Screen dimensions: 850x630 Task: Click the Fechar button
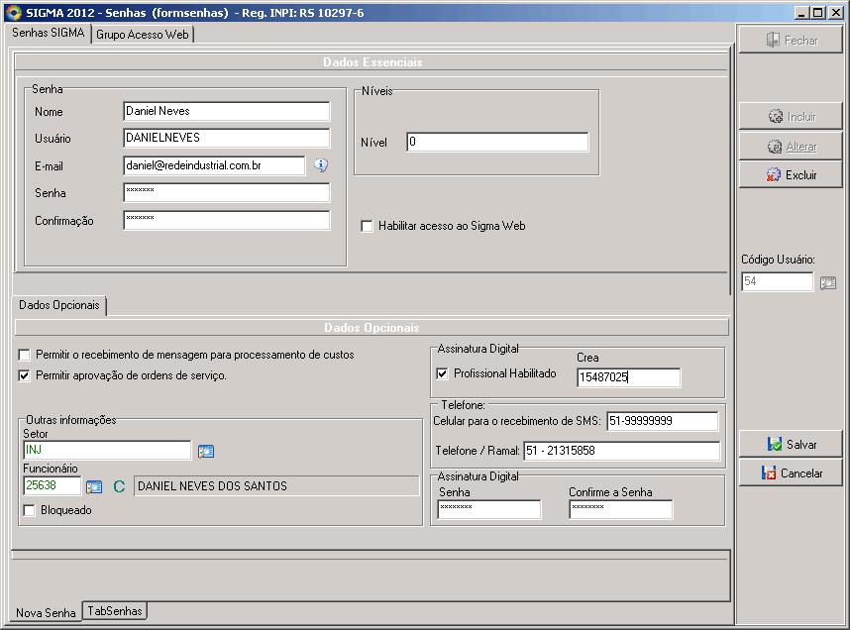click(791, 41)
